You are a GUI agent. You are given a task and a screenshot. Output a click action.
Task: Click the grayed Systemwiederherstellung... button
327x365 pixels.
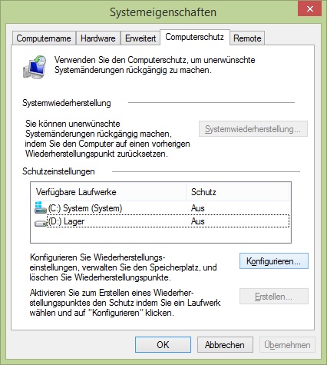tap(253, 129)
